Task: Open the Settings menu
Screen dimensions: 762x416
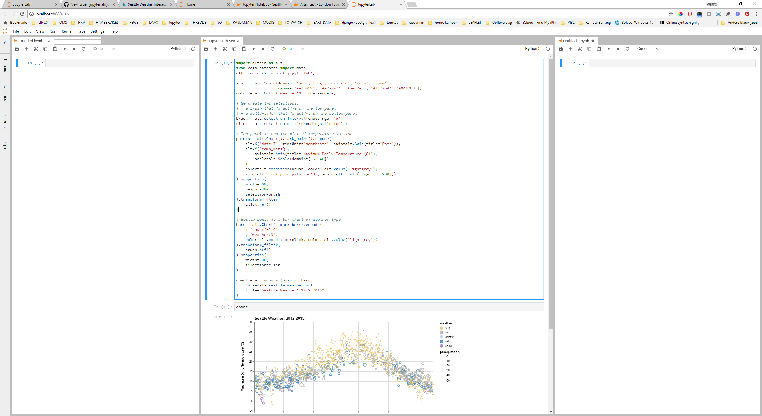Action: pyautogui.click(x=97, y=31)
